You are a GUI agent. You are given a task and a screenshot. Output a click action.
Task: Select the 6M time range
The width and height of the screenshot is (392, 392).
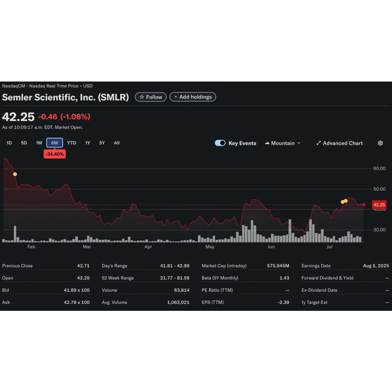click(54, 143)
